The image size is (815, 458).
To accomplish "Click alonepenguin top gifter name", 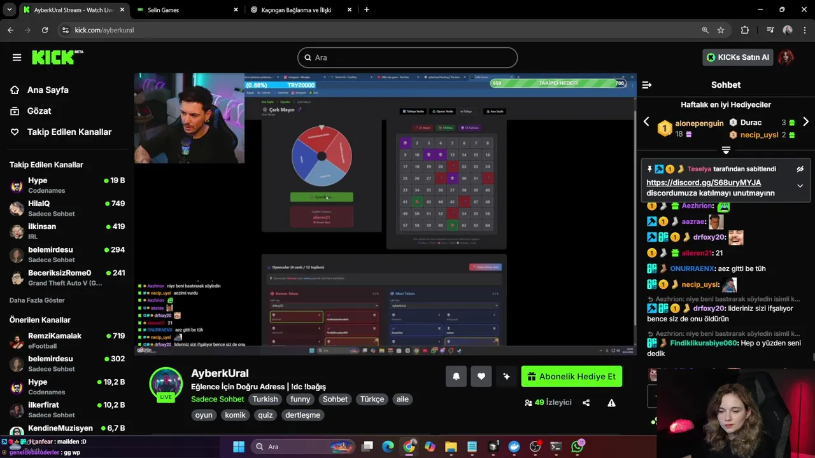I will (699, 123).
